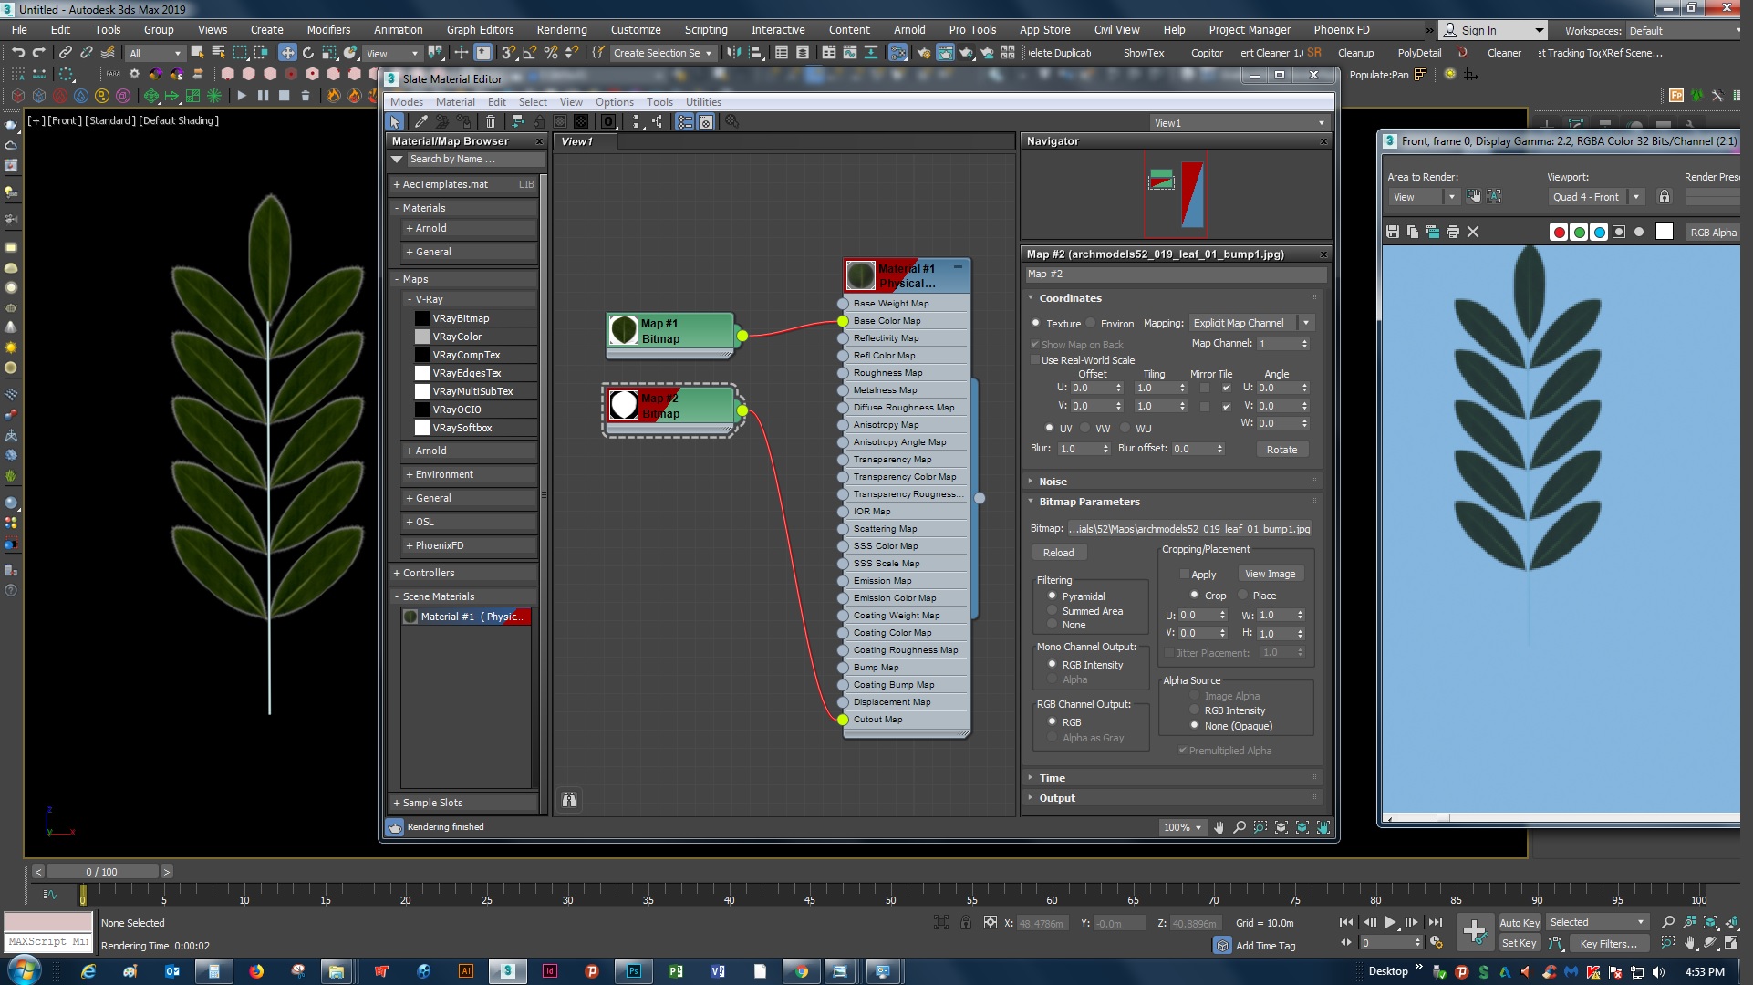Click the Zoom Extents binoculars icon in View1
The height and width of the screenshot is (985, 1753).
tap(569, 800)
